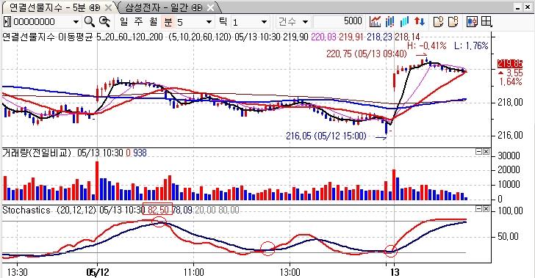Image resolution: width=535 pixels, height=278 pixels.
Task: Collapse the Stochastics panel with minus button
Action: point(479,208)
